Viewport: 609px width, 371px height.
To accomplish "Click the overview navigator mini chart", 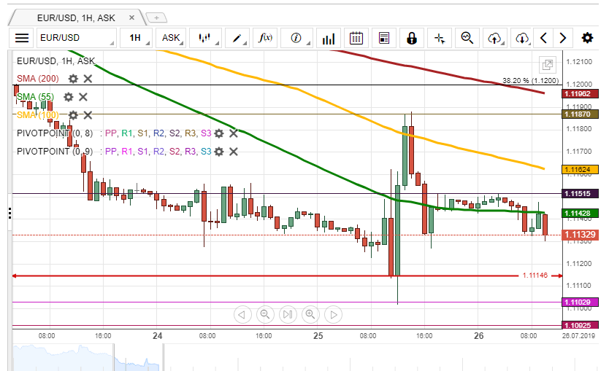I will point(88,357).
